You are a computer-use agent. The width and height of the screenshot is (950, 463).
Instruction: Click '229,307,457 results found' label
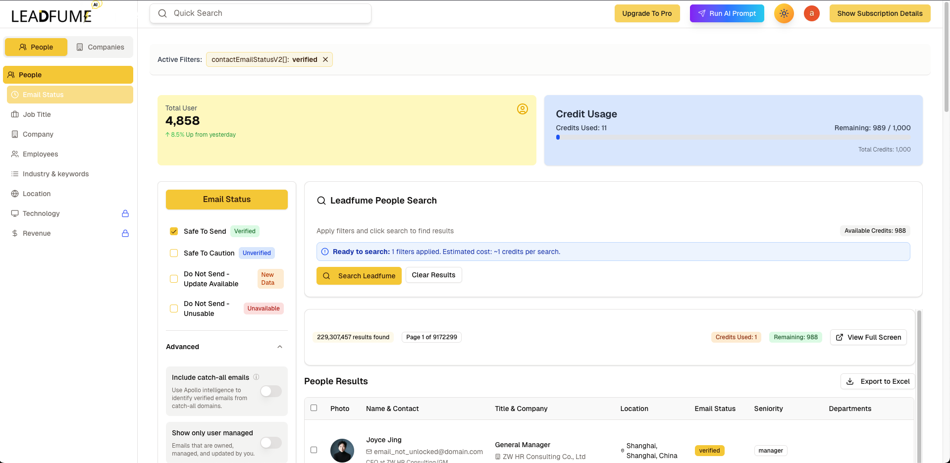(353, 337)
